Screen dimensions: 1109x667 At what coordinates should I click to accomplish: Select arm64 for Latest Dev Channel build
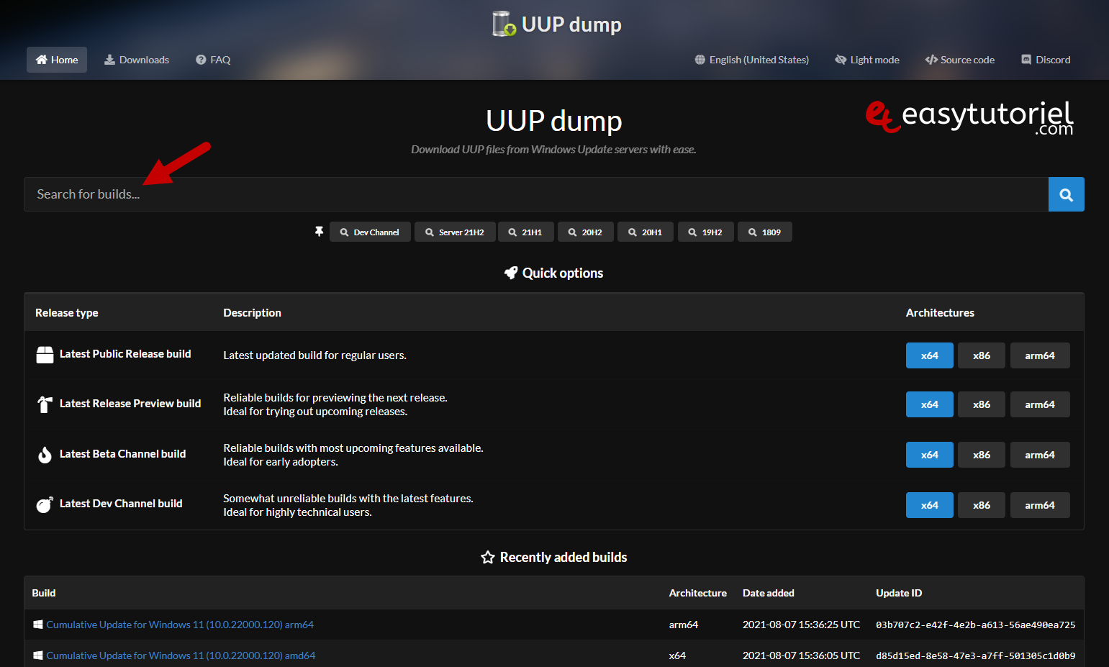(1040, 505)
